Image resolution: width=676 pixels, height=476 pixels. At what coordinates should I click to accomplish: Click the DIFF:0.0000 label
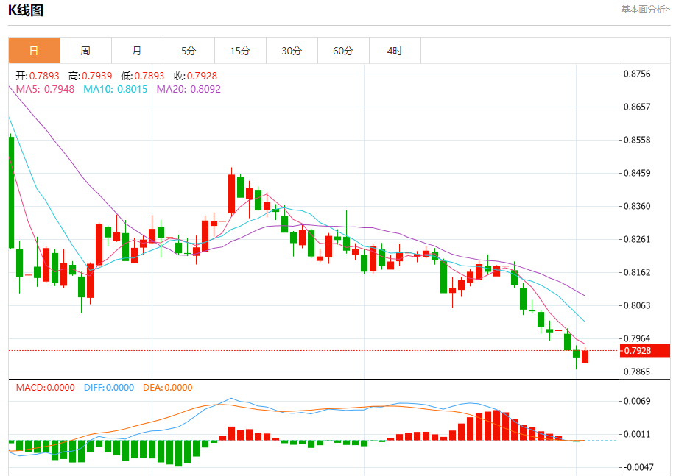click(109, 387)
